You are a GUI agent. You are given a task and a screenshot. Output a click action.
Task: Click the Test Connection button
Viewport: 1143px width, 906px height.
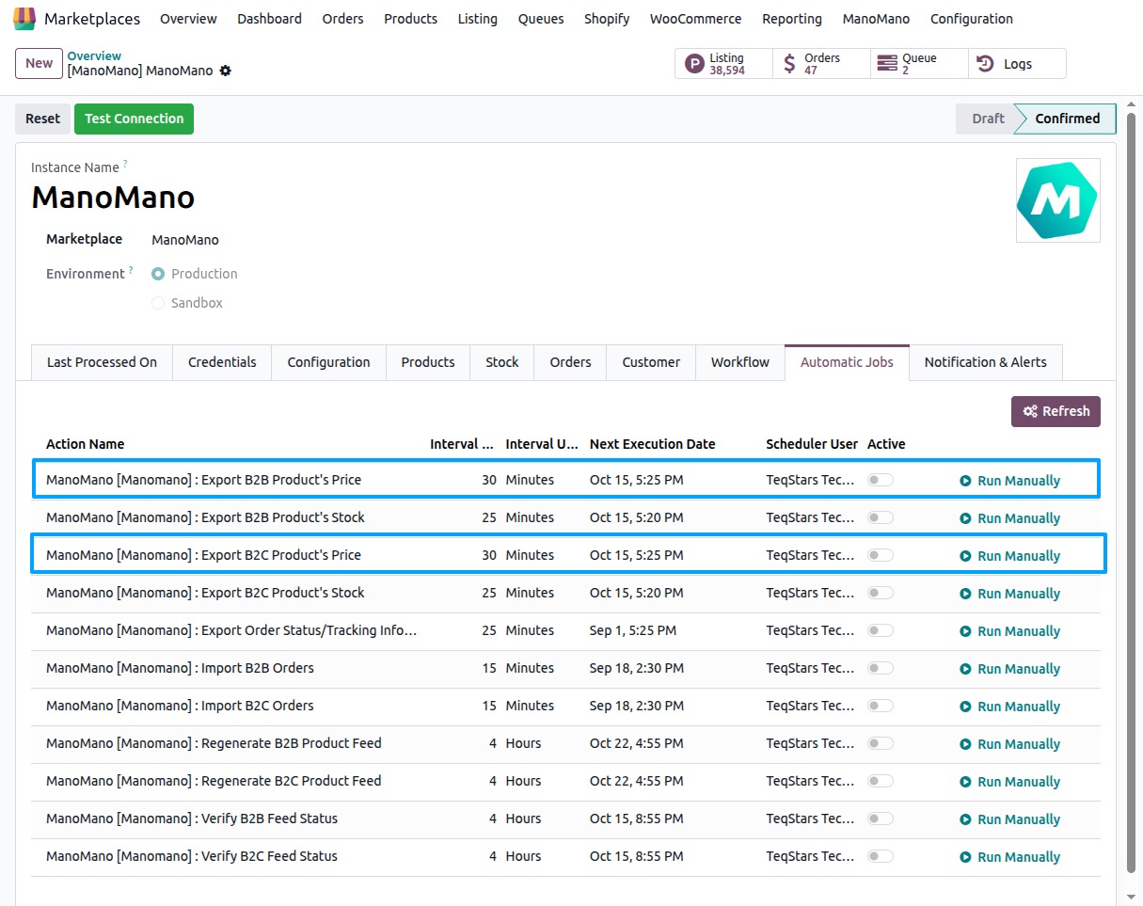click(x=134, y=119)
